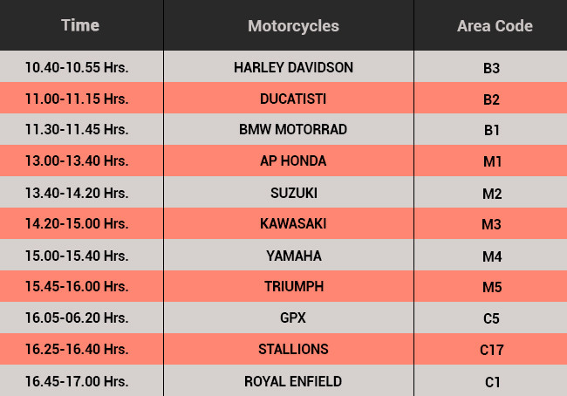
Task: Click the GPX motorcycle entry
Action: [293, 318]
